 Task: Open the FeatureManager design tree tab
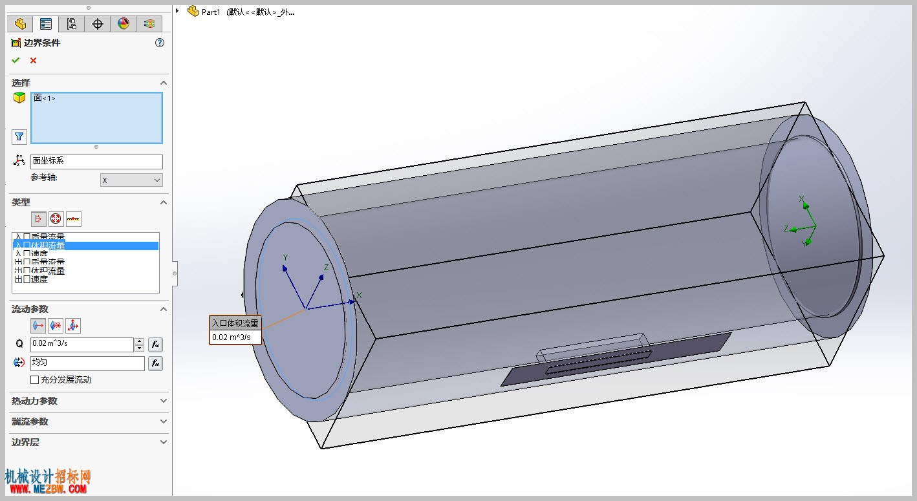pos(20,24)
